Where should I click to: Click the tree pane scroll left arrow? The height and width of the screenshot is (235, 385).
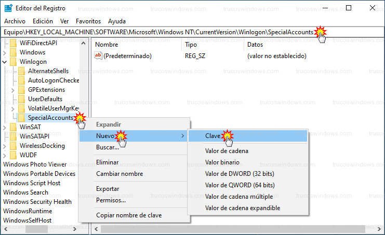click(x=6, y=229)
